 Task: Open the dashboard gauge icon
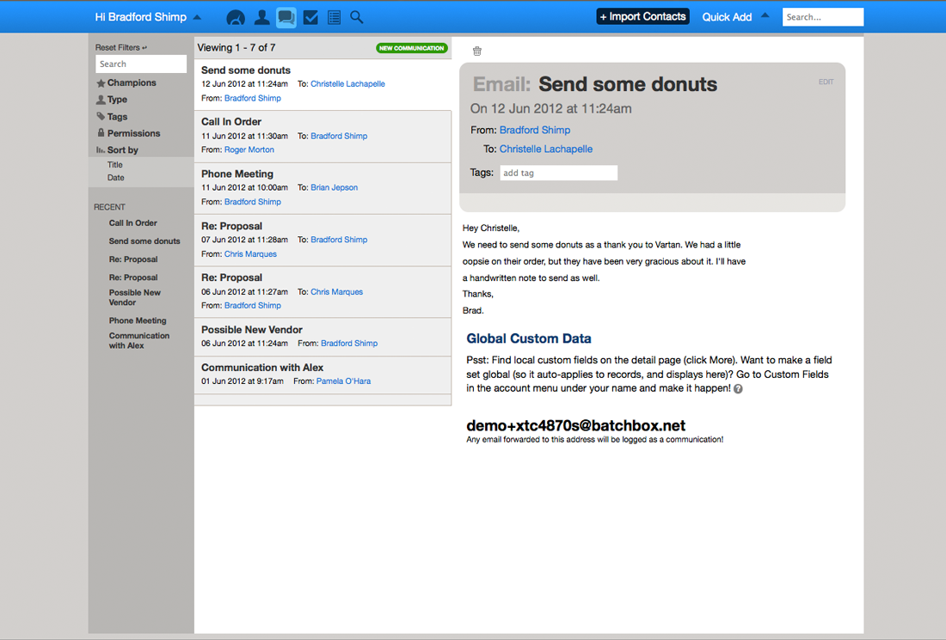pyautogui.click(x=236, y=17)
